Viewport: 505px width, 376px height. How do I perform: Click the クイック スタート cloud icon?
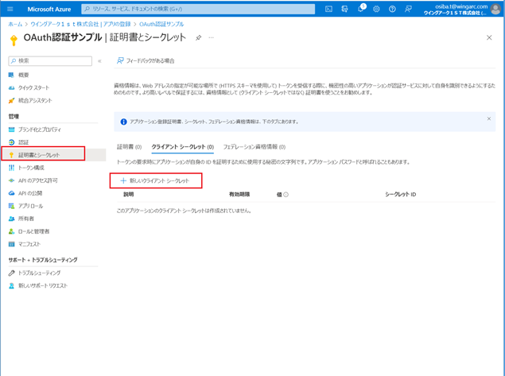tap(11, 88)
